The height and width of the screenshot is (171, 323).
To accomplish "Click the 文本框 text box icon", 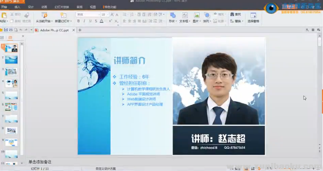I will coord(184,16).
